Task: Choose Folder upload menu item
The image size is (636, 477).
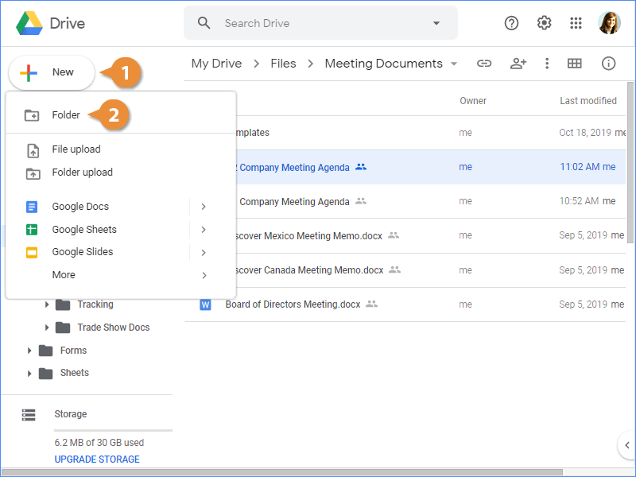Action: click(82, 173)
